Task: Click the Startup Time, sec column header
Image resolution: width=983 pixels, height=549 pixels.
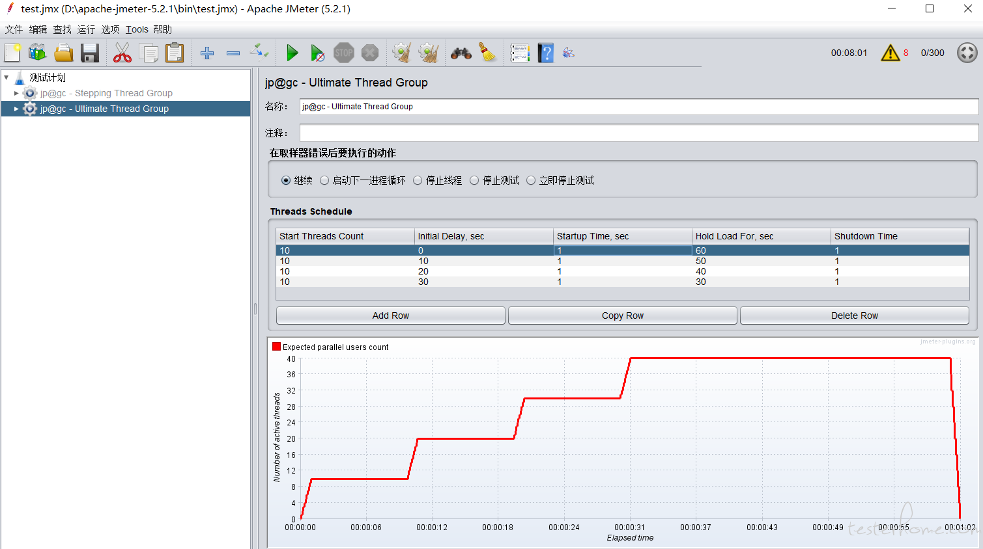Action: point(623,236)
